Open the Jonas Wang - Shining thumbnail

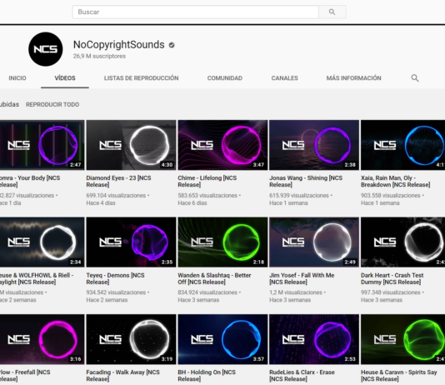click(314, 145)
